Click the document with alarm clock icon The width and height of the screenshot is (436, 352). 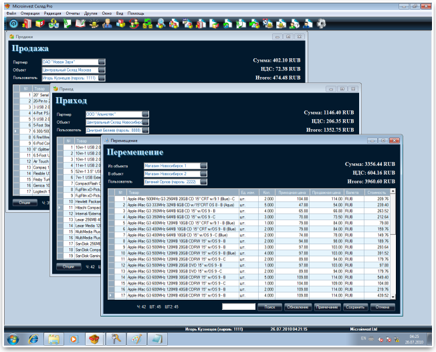tap(267, 23)
